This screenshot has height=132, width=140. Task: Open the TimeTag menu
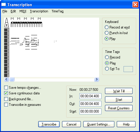pyautogui.click(x=58, y=11)
